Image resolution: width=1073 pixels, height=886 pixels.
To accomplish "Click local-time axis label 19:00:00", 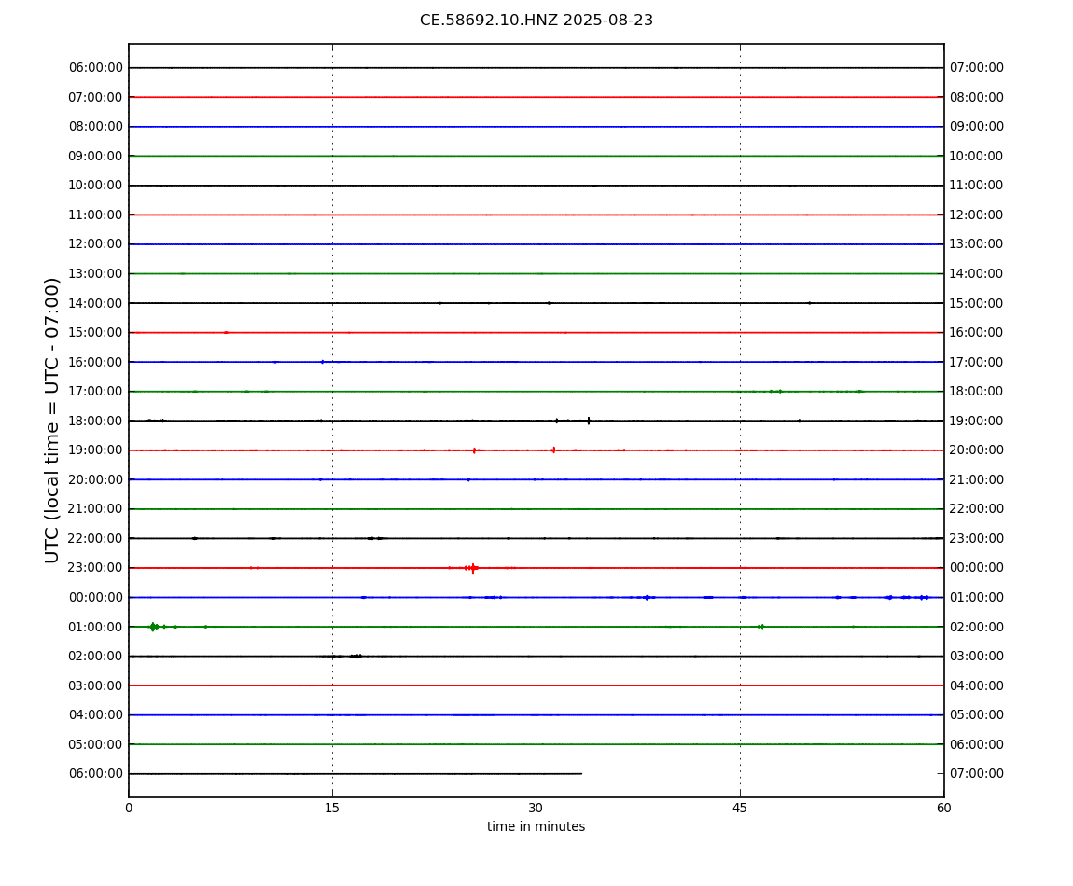I will (977, 421).
